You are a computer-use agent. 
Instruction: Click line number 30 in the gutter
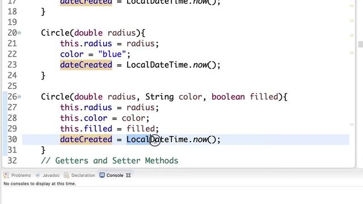tap(12, 139)
